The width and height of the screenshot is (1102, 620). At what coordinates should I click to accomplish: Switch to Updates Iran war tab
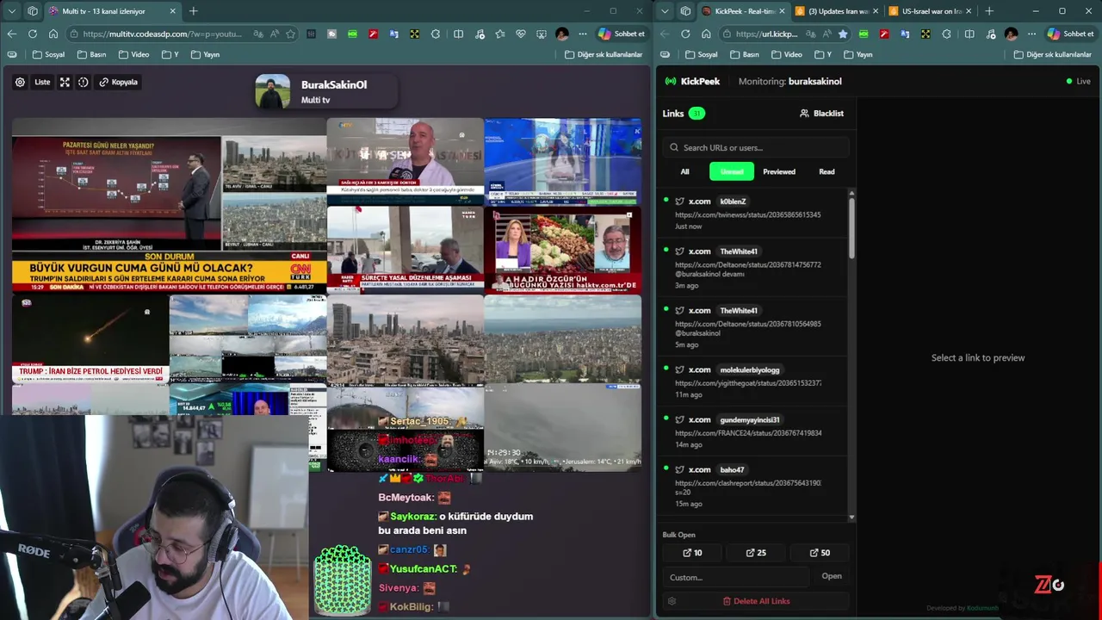coord(836,11)
